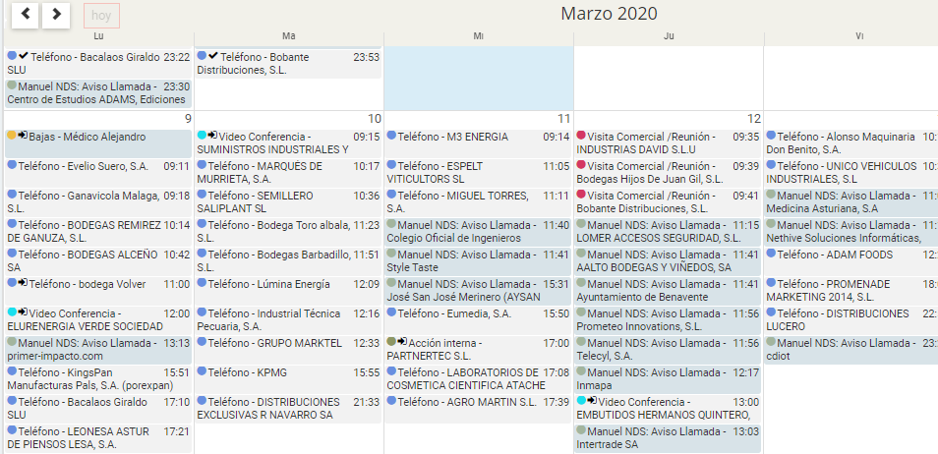The image size is (938, 454).
Task: Open Aviso Llamada Nethive Soluciones Informáticas
Action: 851,232
